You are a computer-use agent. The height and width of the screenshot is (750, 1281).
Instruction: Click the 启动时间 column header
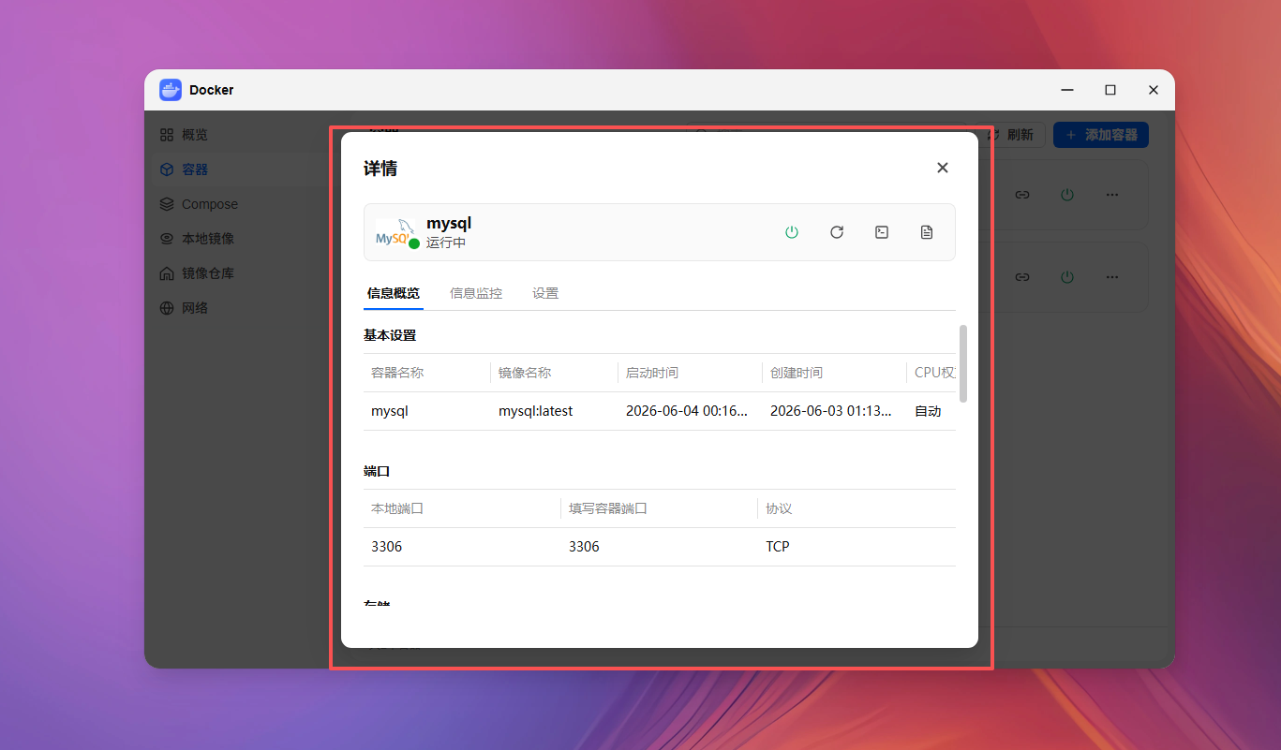652,373
